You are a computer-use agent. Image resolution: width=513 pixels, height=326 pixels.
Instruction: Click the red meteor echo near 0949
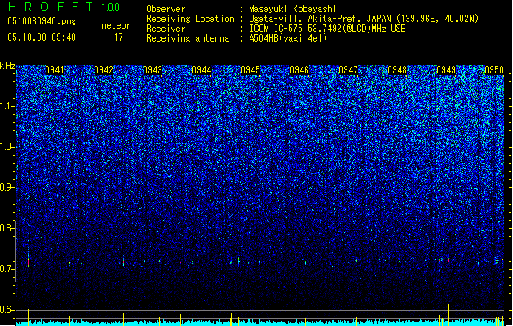click(448, 260)
